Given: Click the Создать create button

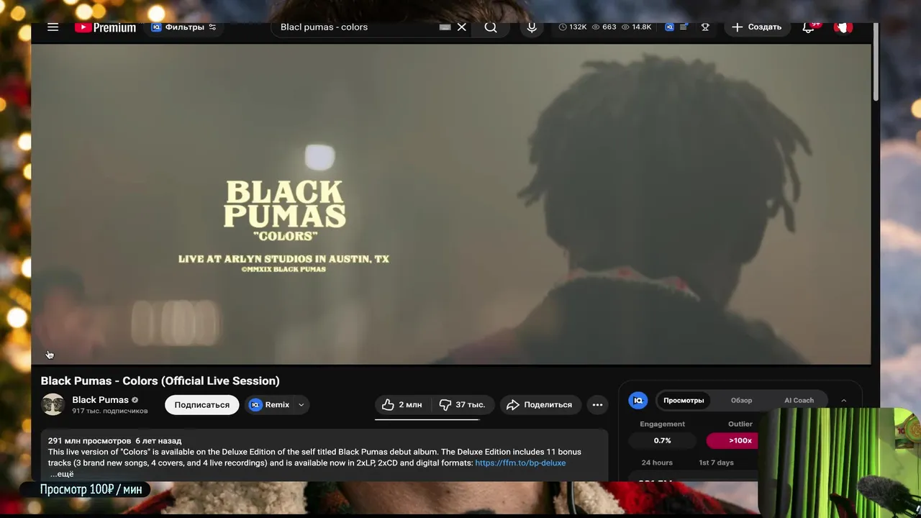Looking at the screenshot, I should click(x=756, y=27).
